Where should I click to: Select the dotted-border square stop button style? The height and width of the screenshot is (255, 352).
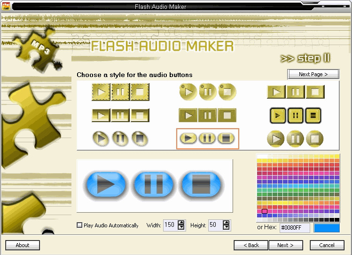pyautogui.click(x=140, y=92)
